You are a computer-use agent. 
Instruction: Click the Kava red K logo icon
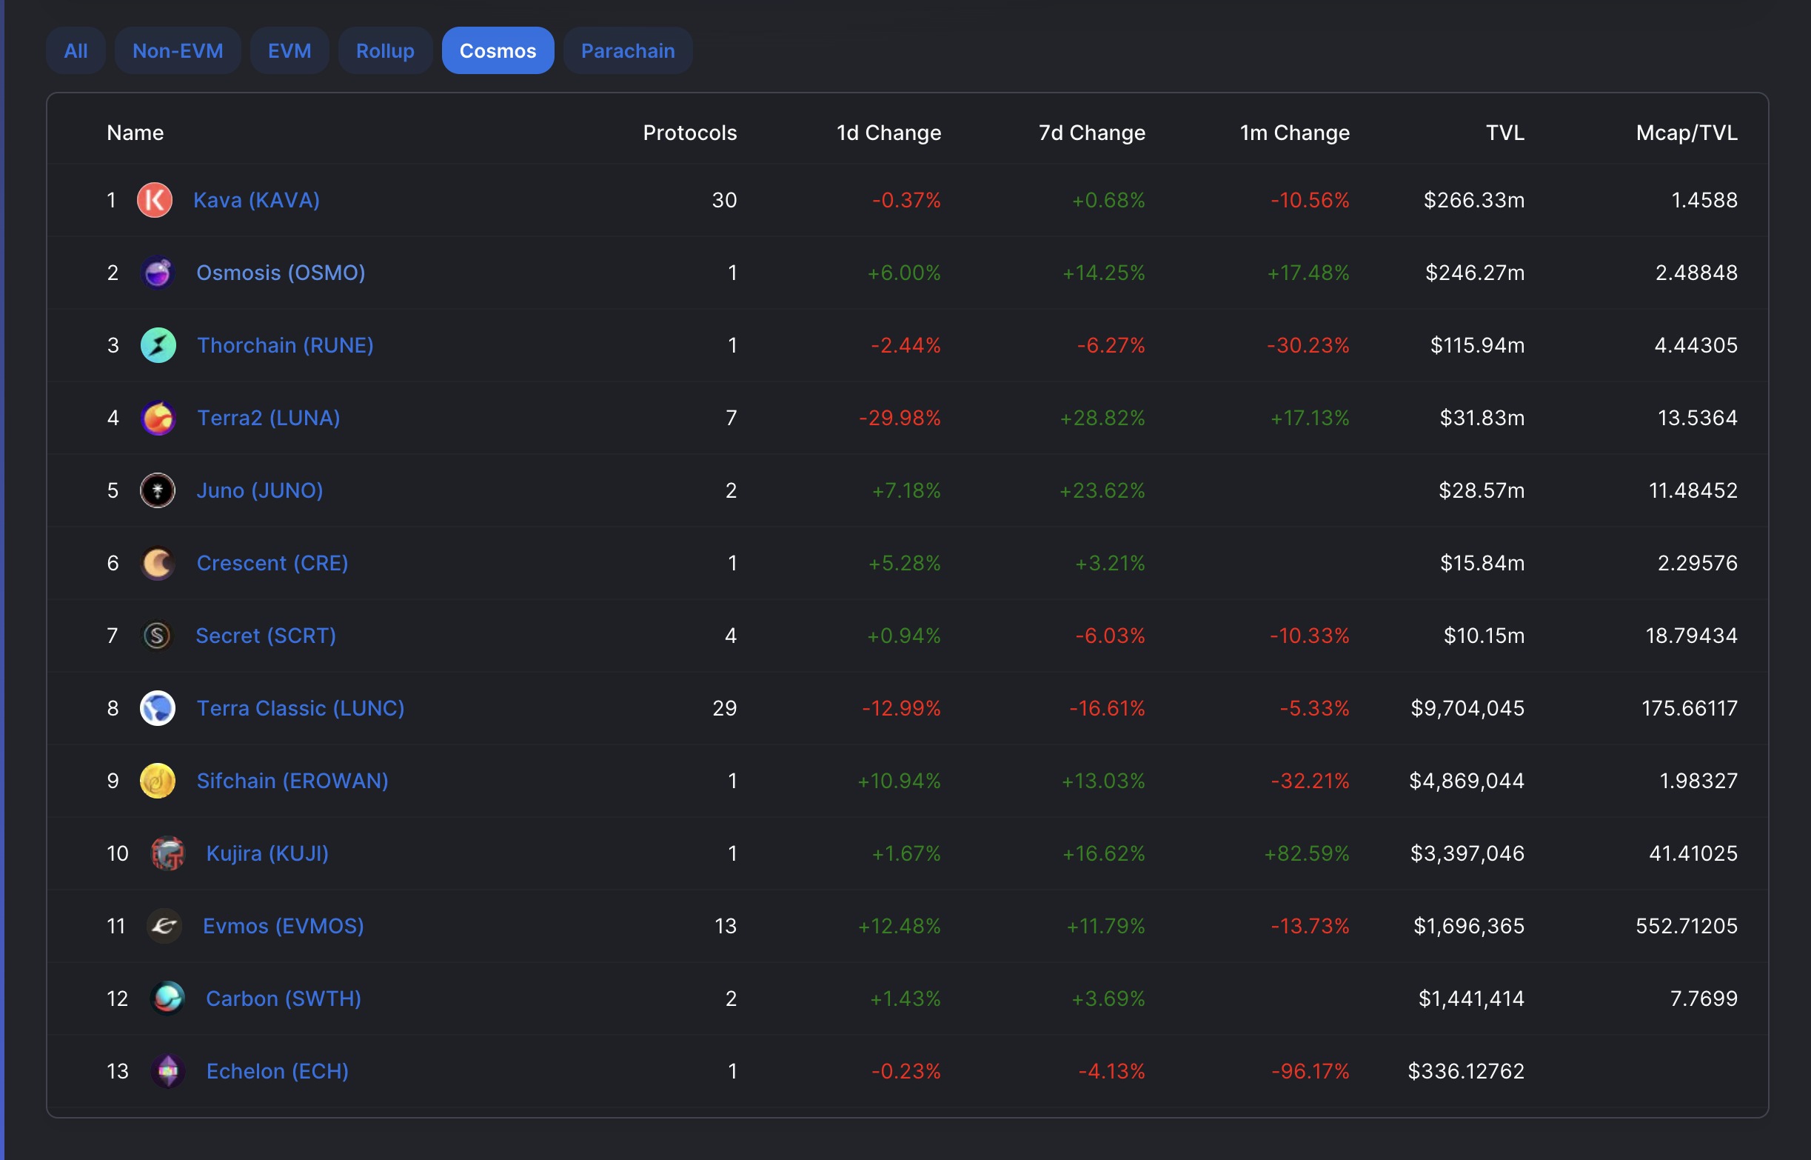(154, 200)
